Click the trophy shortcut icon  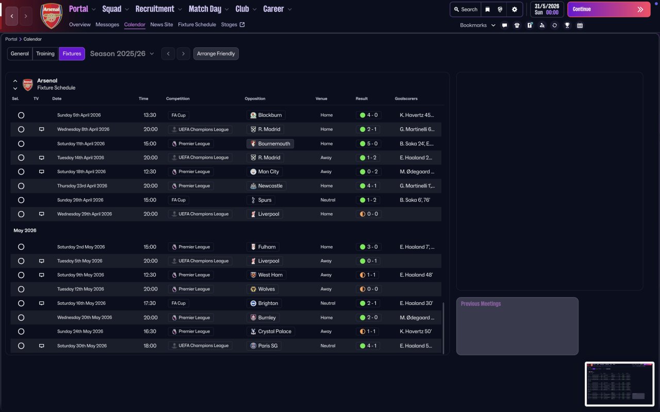pyautogui.click(x=567, y=25)
